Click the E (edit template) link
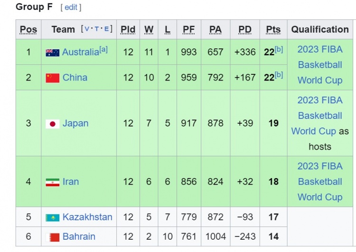The height and width of the screenshot is (252, 356). [x=107, y=29]
